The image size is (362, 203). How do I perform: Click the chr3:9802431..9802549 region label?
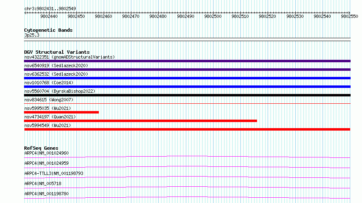50,9
